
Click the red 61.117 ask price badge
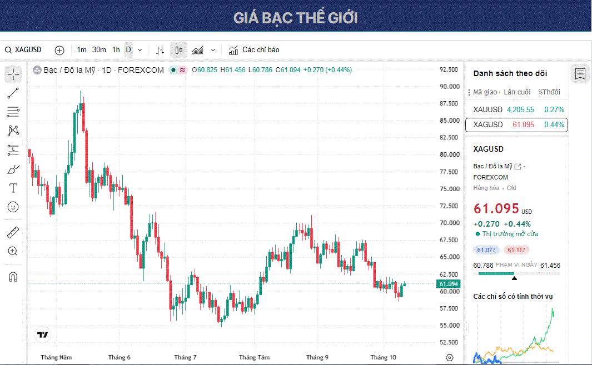click(516, 250)
